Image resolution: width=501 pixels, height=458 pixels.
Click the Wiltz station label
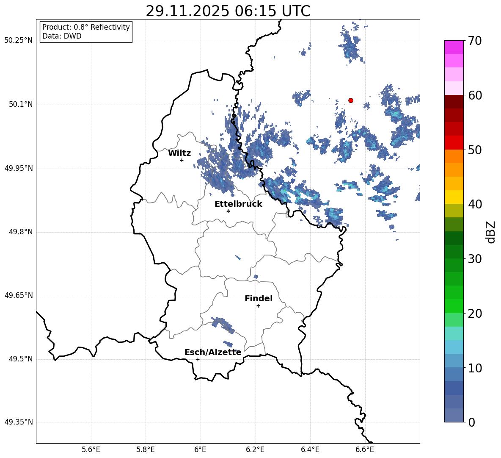pyautogui.click(x=179, y=153)
